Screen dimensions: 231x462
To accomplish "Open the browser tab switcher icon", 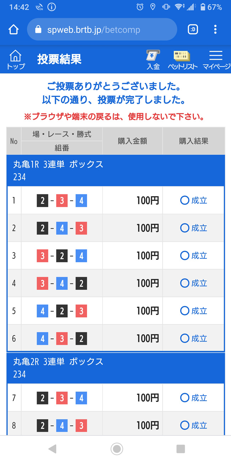I will pyautogui.click(x=193, y=29).
